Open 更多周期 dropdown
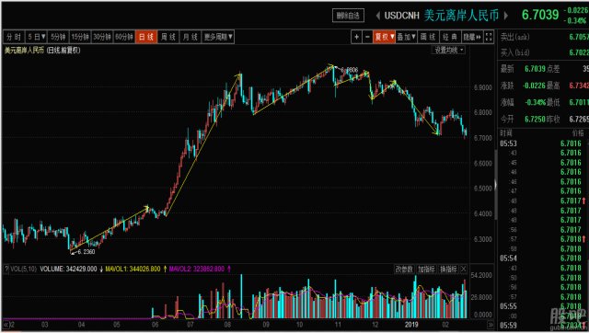This screenshot has width=589, height=333. coord(218,37)
